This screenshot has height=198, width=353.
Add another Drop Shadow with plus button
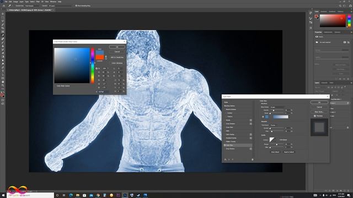pos(250,148)
